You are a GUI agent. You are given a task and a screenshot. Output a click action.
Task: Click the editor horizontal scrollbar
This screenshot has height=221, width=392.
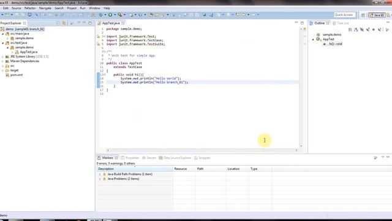(x=202, y=150)
